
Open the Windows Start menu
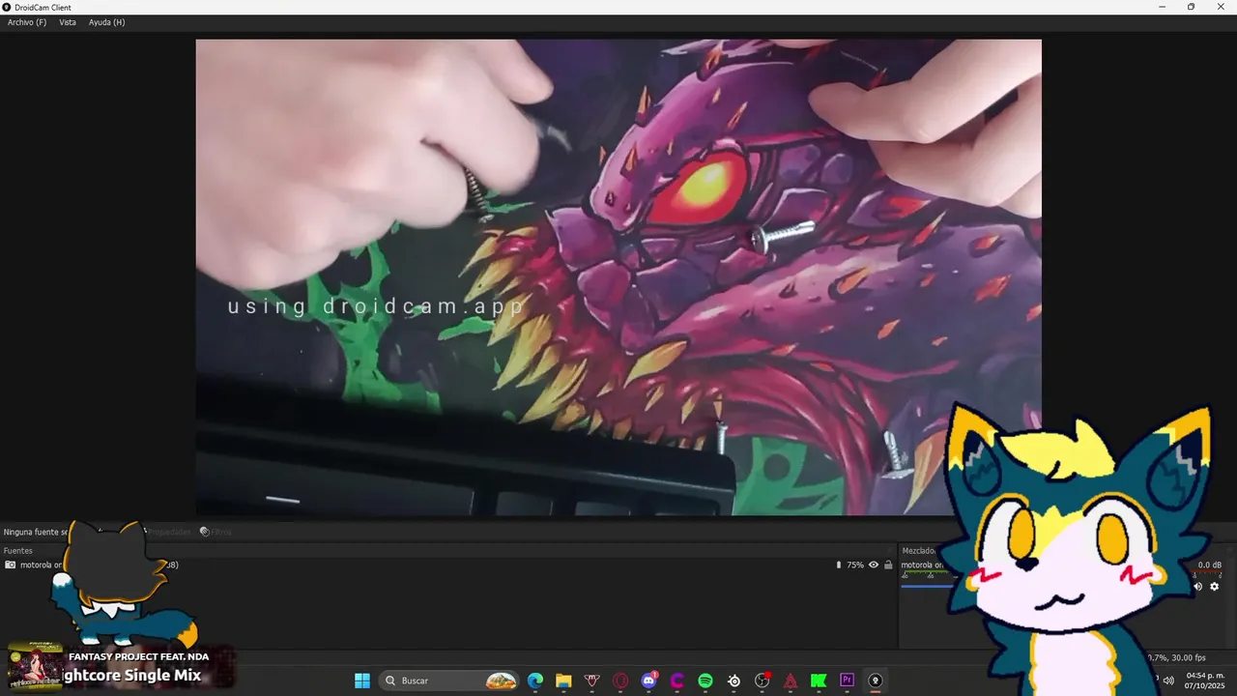point(362,681)
